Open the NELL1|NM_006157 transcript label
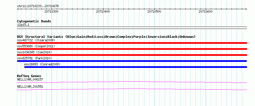The height and width of the screenshot is (106, 255). [x=30, y=80]
